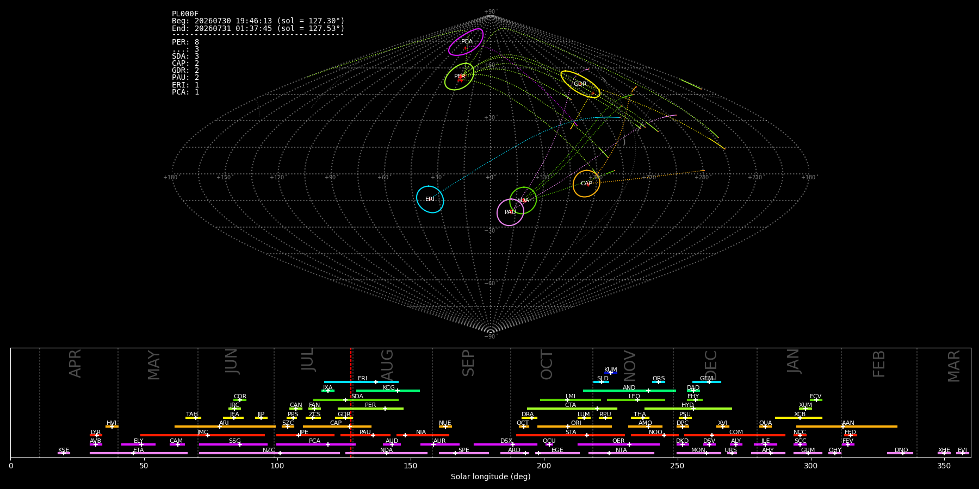Click the +90° label at top of sky map
The width and height of the screenshot is (979, 489).
click(491, 12)
